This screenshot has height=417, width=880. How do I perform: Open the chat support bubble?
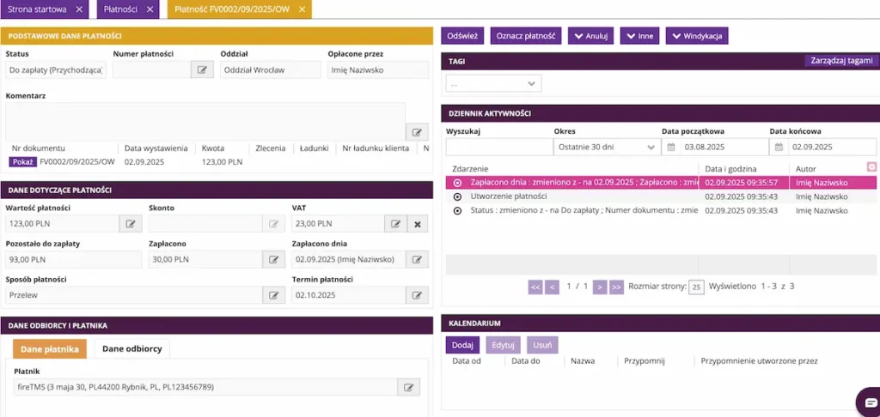pos(871,402)
